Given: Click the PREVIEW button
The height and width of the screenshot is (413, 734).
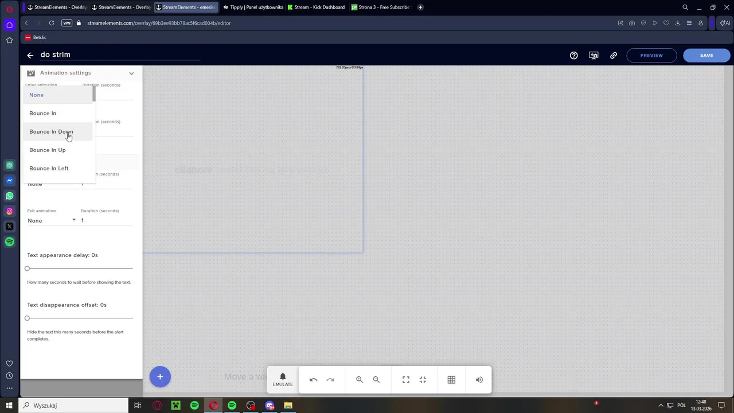Looking at the screenshot, I should pyautogui.click(x=651, y=55).
